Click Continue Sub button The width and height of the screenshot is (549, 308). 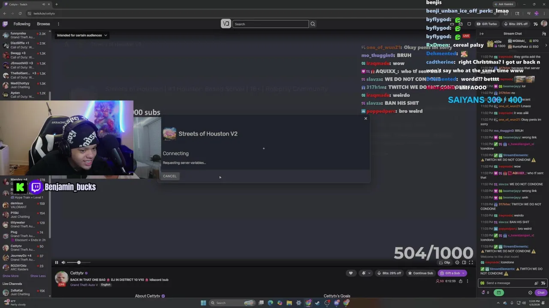pos(420,273)
